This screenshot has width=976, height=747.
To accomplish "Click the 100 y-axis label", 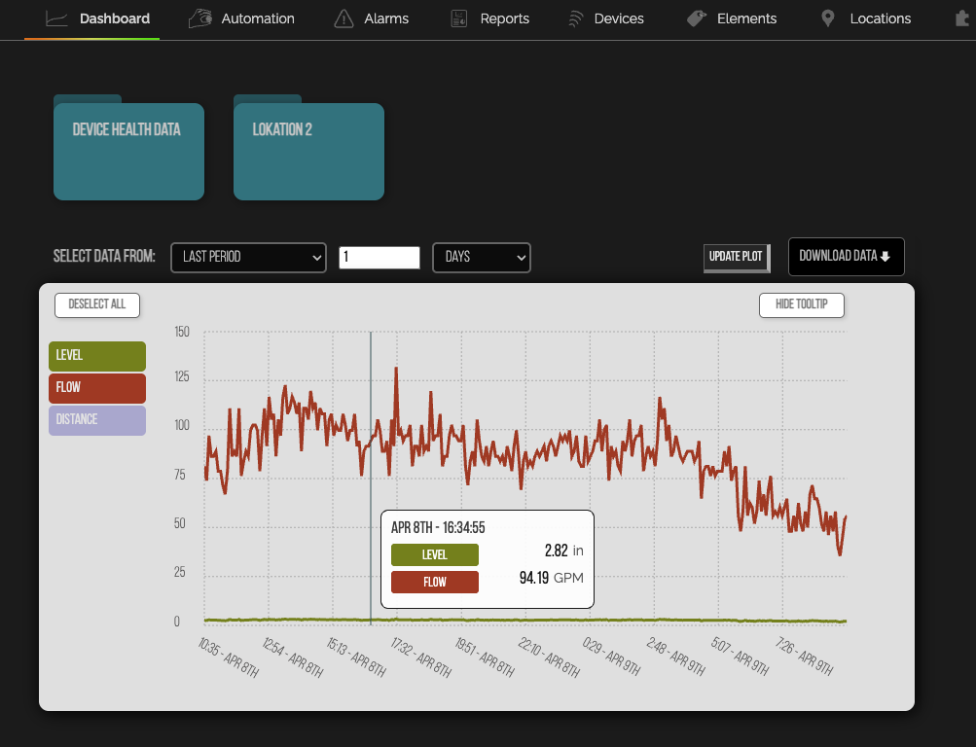I will tap(182, 425).
